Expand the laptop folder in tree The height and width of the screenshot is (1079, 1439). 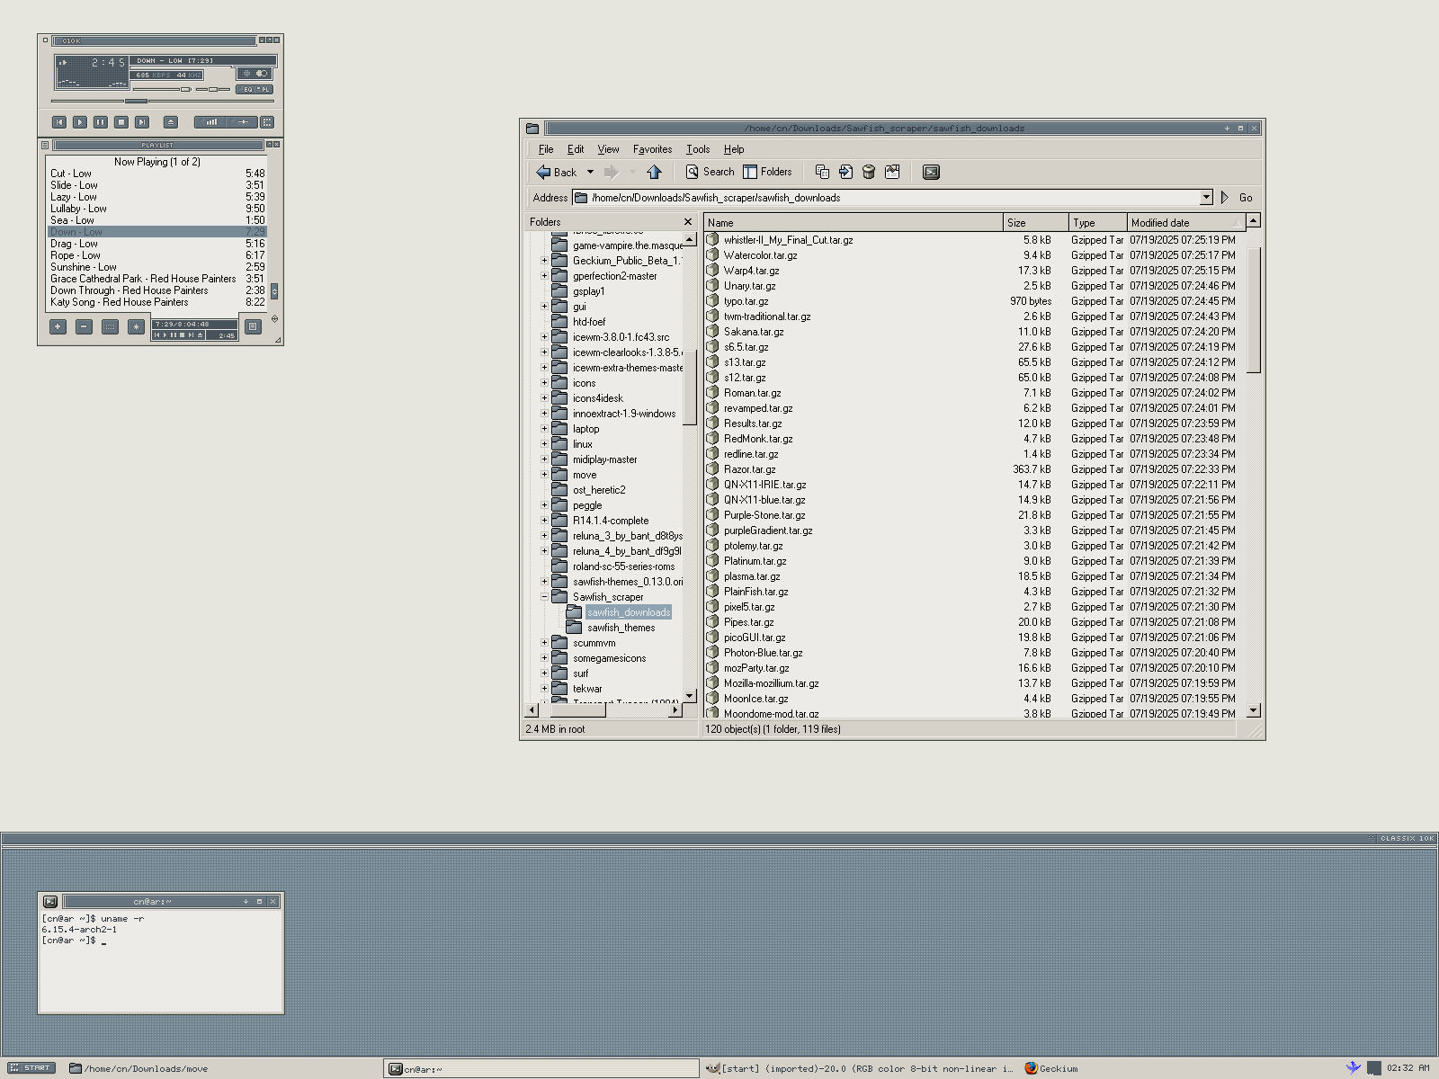click(x=544, y=429)
